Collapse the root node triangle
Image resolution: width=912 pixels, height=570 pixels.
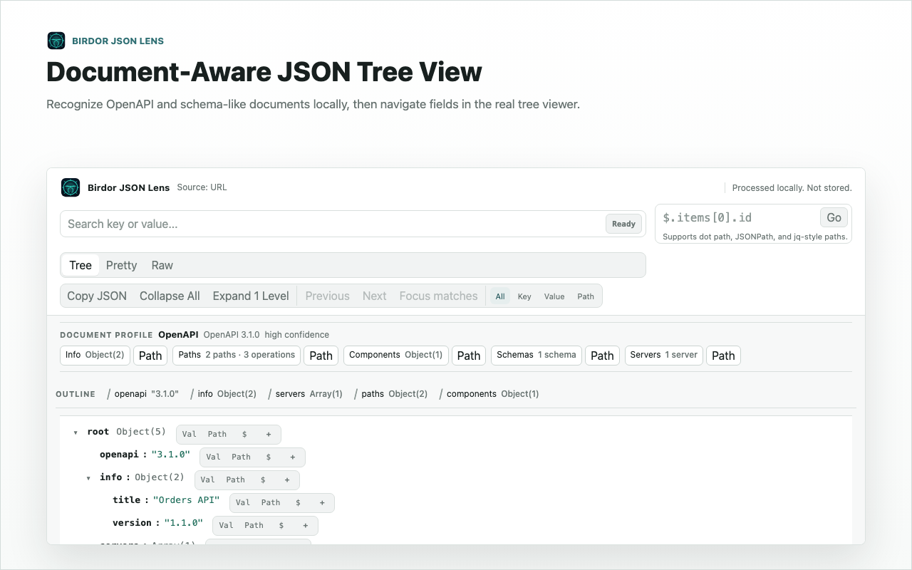(76, 432)
